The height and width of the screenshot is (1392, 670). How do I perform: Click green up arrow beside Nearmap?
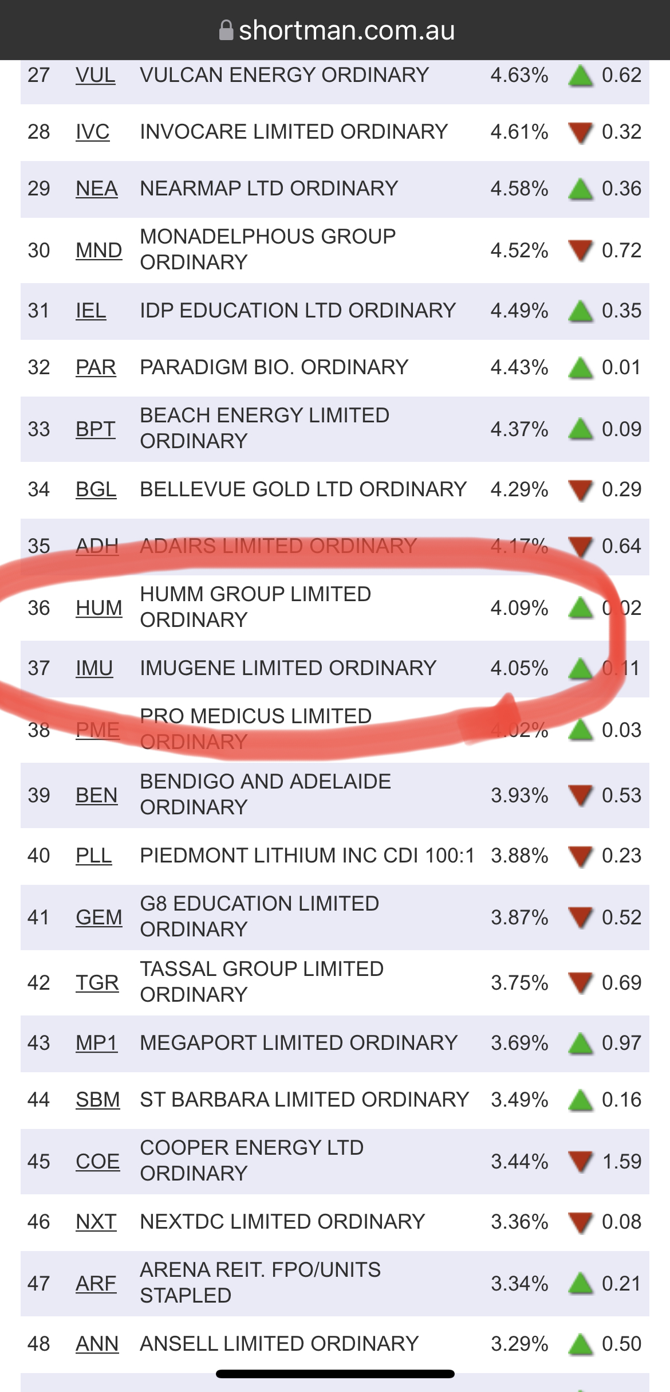click(x=581, y=189)
